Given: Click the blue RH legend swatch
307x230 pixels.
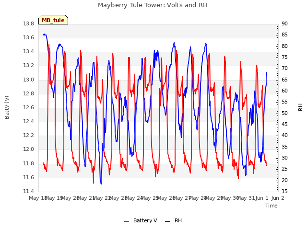Looking at the screenshot, I should 168,221.
